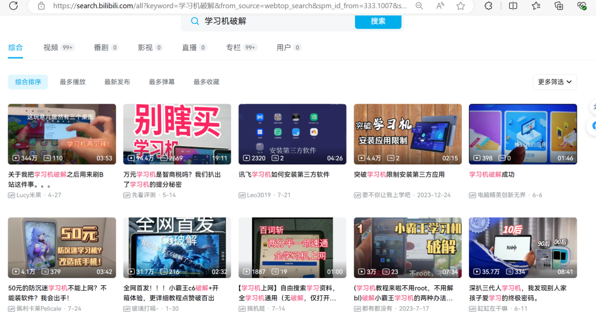Screen dimensions: 596x320
Task: Open the 小霸王学习机破解 video thumbnail
Action: click(x=407, y=247)
